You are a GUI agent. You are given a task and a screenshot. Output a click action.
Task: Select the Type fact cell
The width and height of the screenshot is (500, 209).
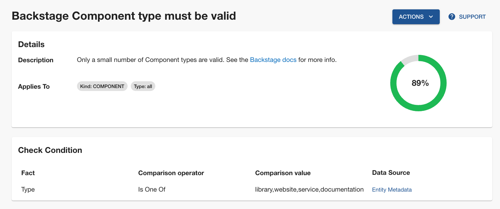pyautogui.click(x=28, y=190)
